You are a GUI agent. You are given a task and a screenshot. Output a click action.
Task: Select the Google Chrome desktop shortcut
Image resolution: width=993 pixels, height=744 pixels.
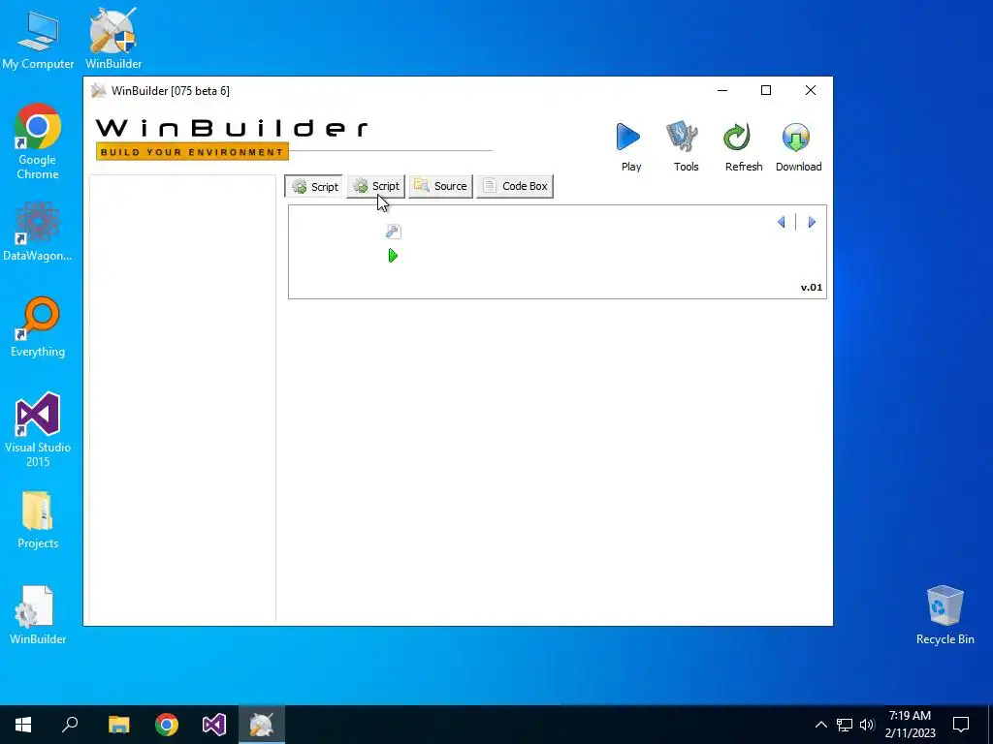point(38,142)
